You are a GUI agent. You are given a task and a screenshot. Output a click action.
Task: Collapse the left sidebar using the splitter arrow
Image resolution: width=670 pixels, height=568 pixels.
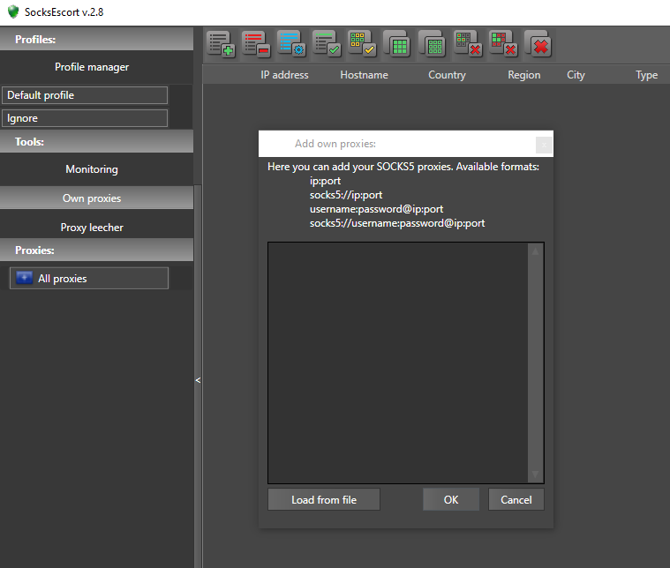(x=198, y=380)
